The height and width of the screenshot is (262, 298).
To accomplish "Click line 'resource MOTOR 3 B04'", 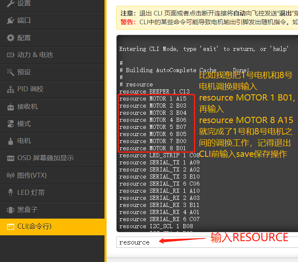I will [153, 113].
